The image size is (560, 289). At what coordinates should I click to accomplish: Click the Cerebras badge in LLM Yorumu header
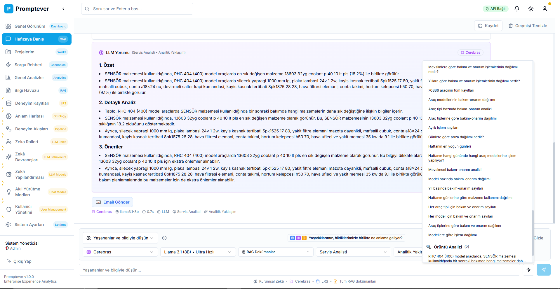(470, 52)
